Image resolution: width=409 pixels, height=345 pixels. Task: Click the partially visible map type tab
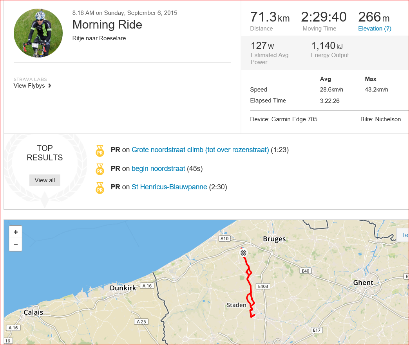coord(403,235)
